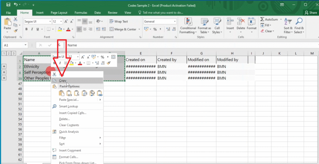Toggle Italic in the ribbon Font group

click(32, 29)
